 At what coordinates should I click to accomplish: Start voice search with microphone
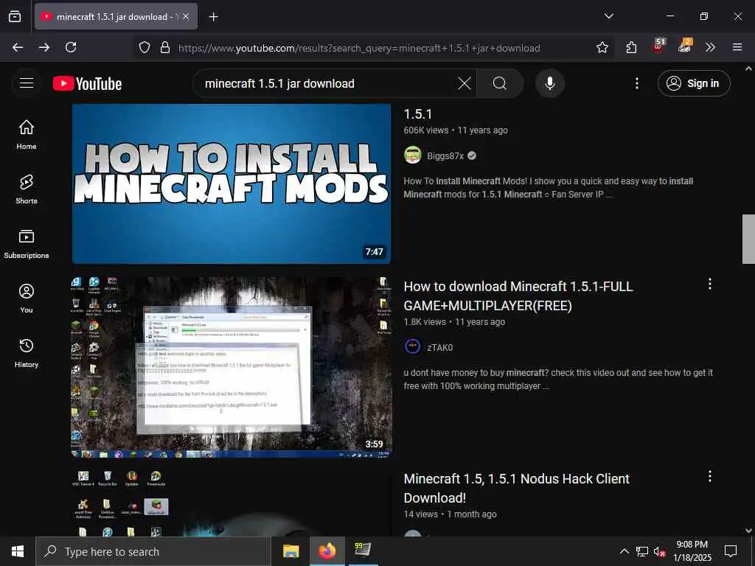tap(550, 84)
